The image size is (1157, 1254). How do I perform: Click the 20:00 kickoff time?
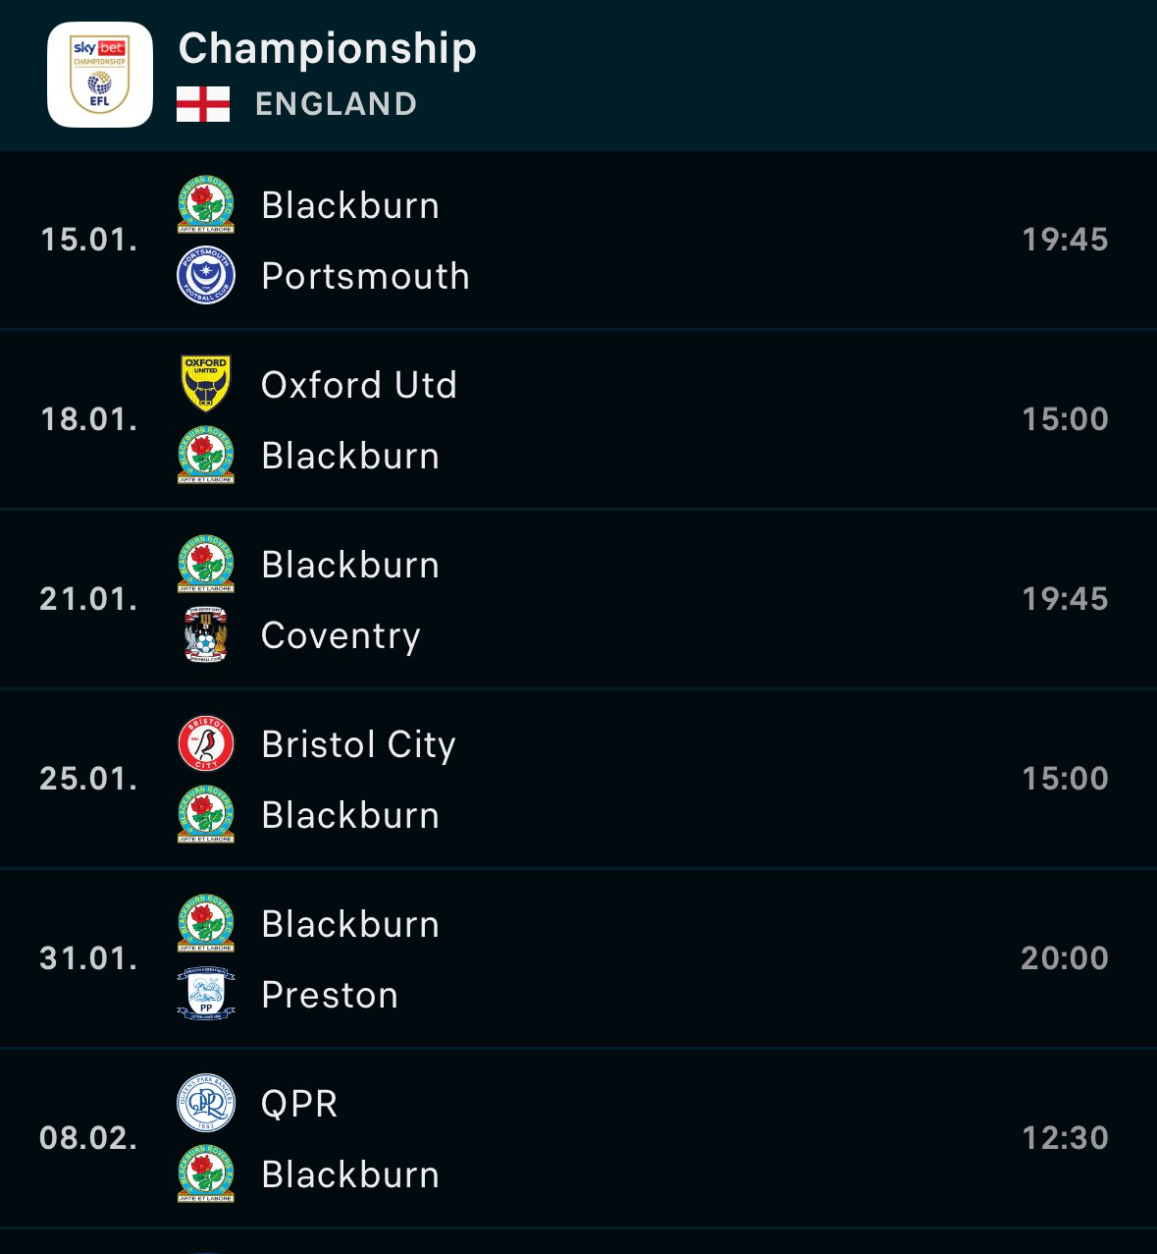1065,958
